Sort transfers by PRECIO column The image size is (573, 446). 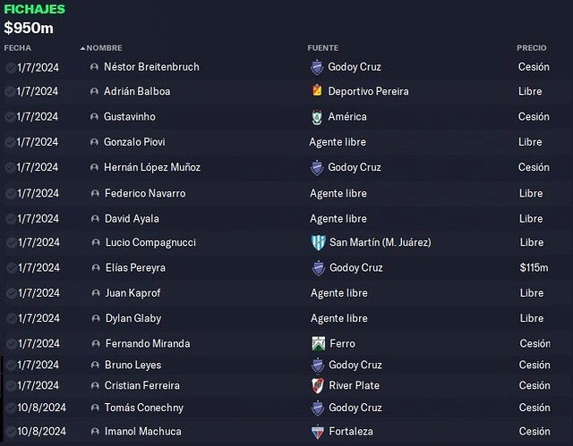[x=531, y=47]
